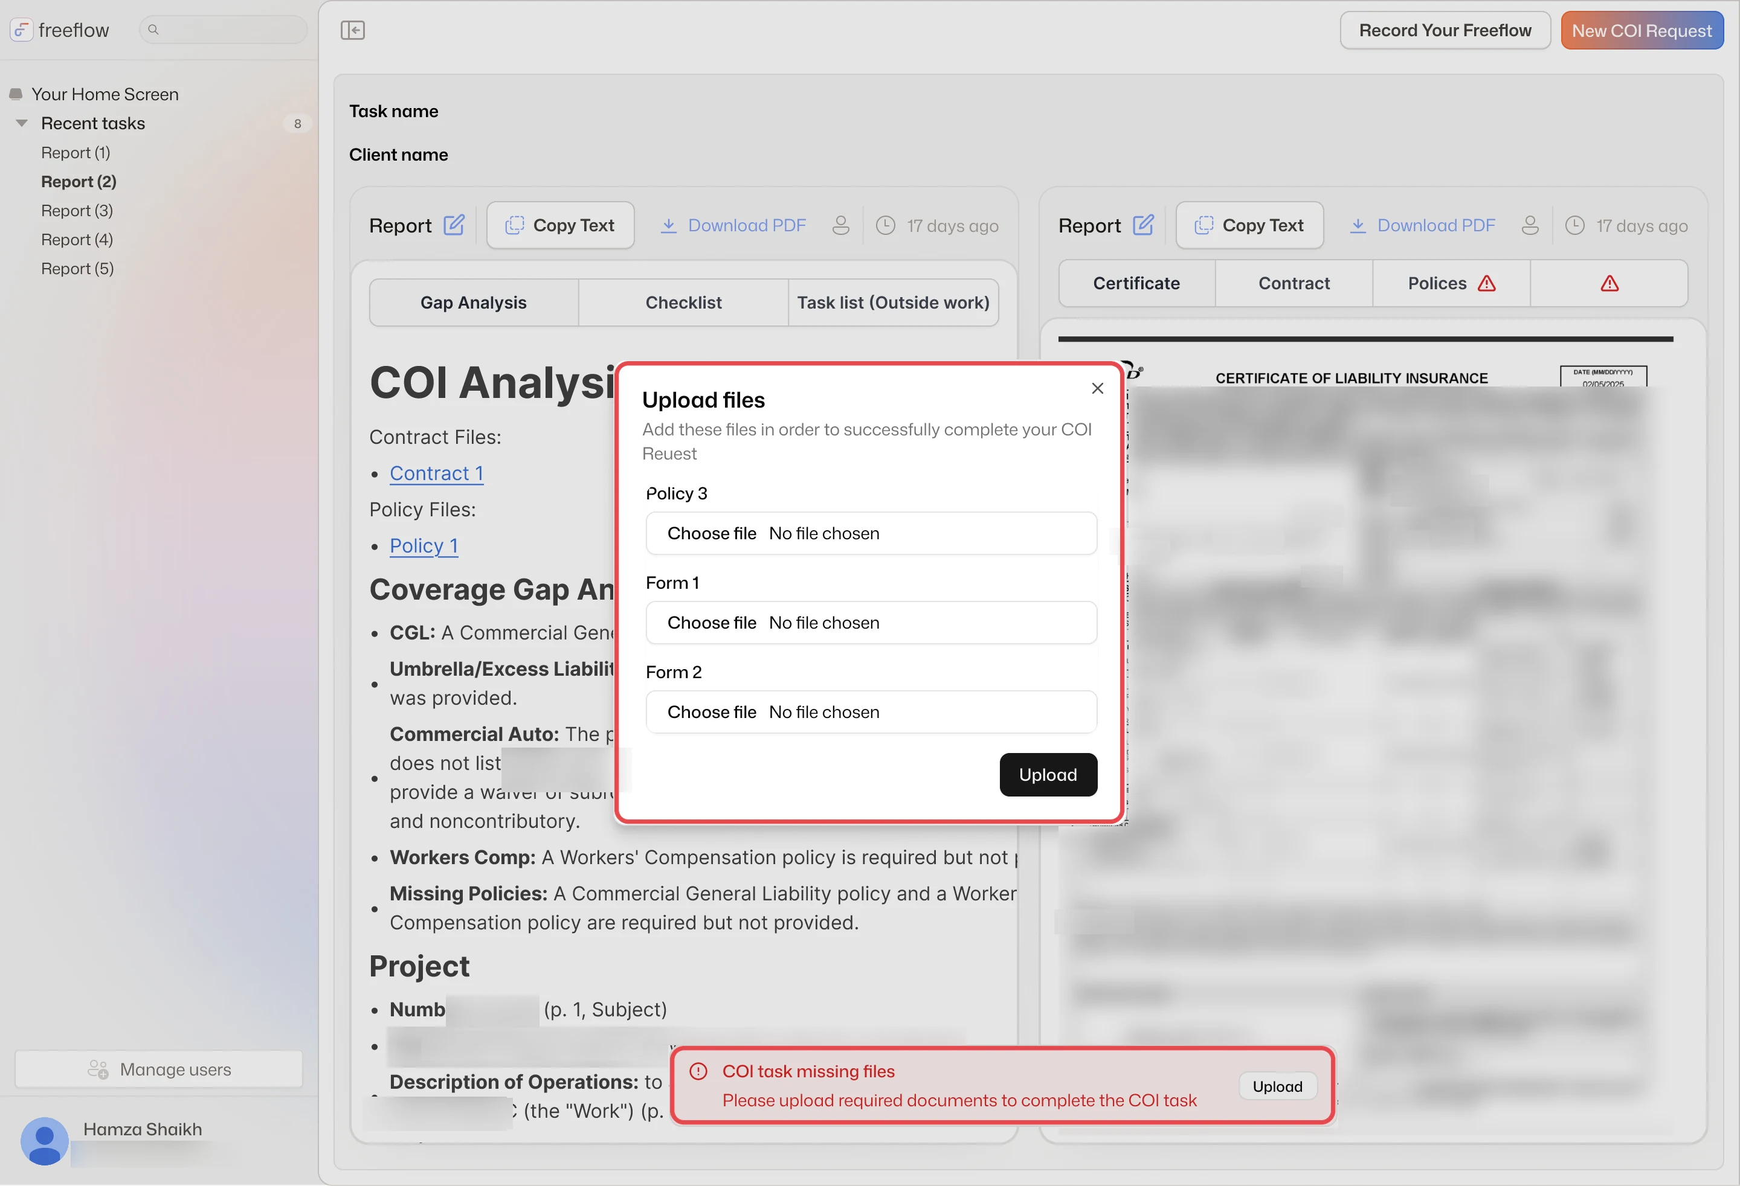Screen dimensions: 1740x1186
Task: Switch to Contract tab
Action: click(x=1294, y=284)
